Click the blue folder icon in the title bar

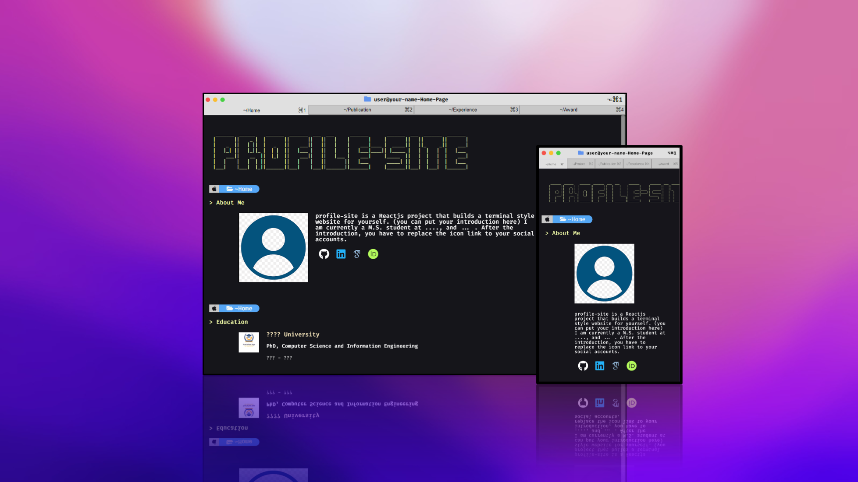coord(367,99)
